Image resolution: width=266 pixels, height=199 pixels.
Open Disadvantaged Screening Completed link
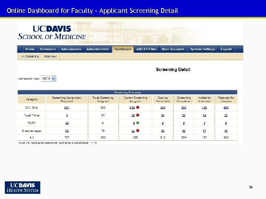click(184, 131)
